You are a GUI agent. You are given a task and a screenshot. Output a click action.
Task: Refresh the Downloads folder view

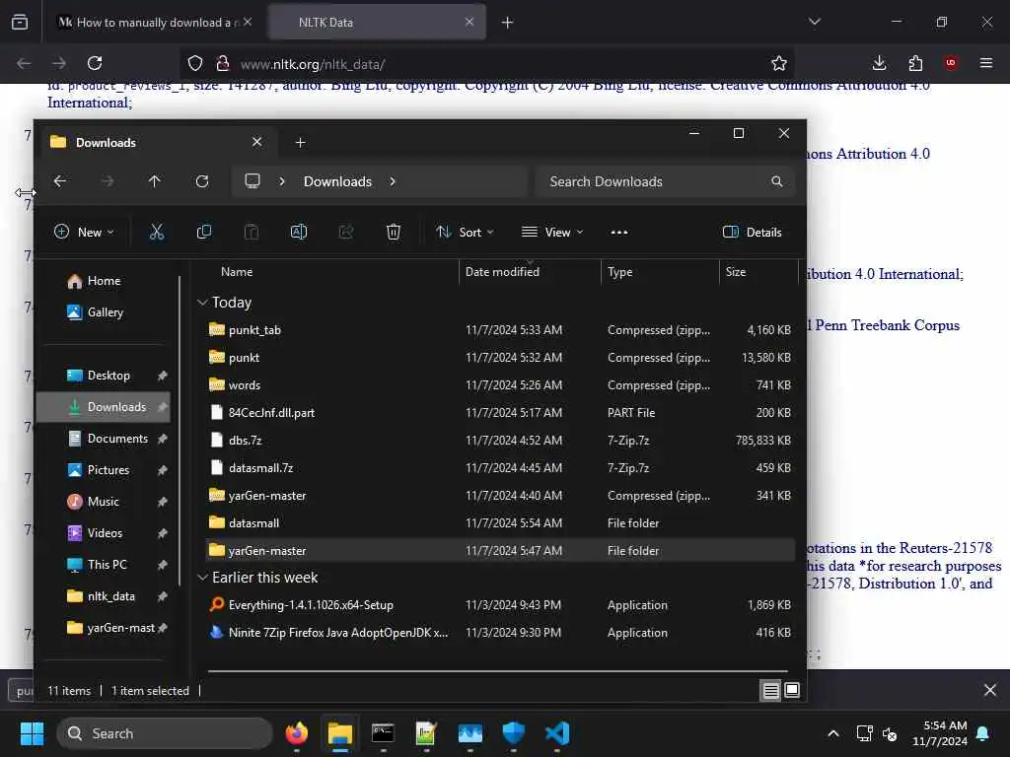click(x=202, y=181)
